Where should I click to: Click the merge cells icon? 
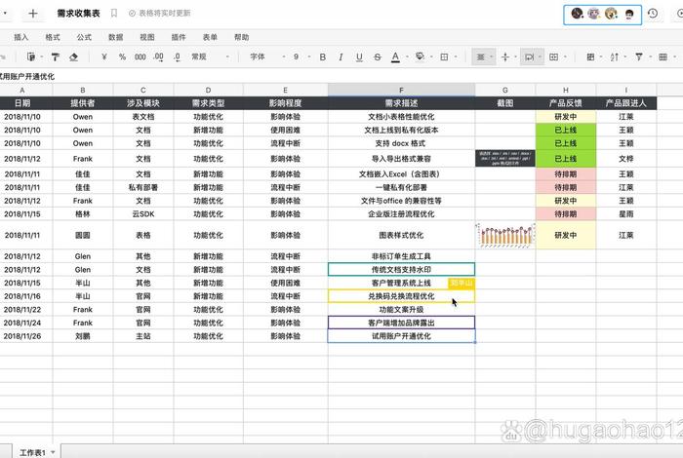[553, 57]
